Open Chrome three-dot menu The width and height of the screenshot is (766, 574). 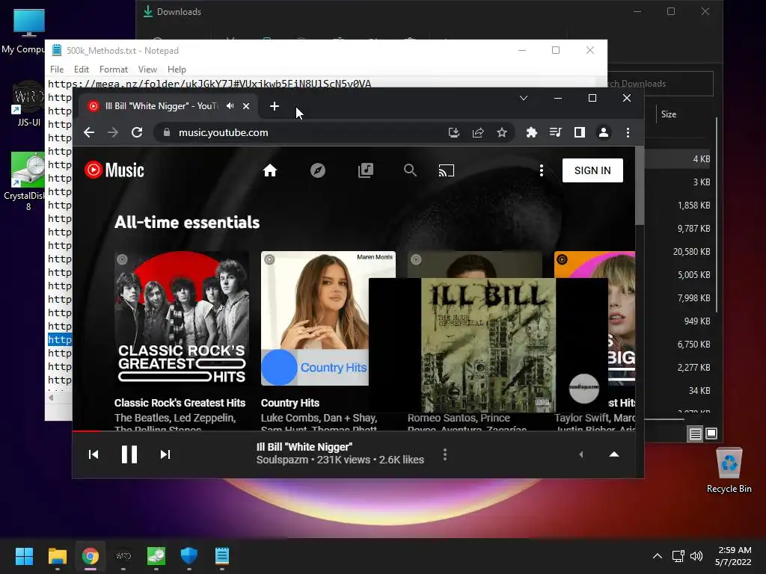628,132
